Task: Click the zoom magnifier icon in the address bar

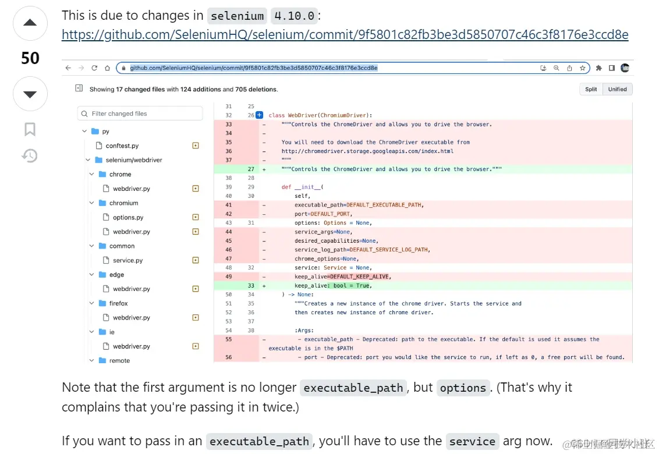Action: (x=557, y=68)
